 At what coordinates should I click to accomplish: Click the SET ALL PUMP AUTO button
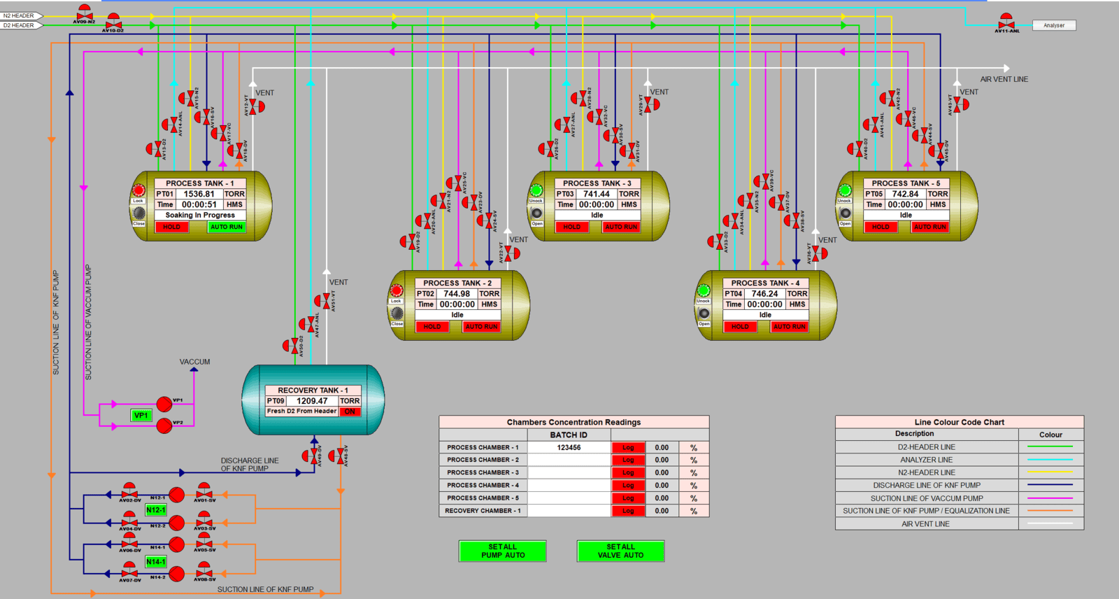(502, 551)
